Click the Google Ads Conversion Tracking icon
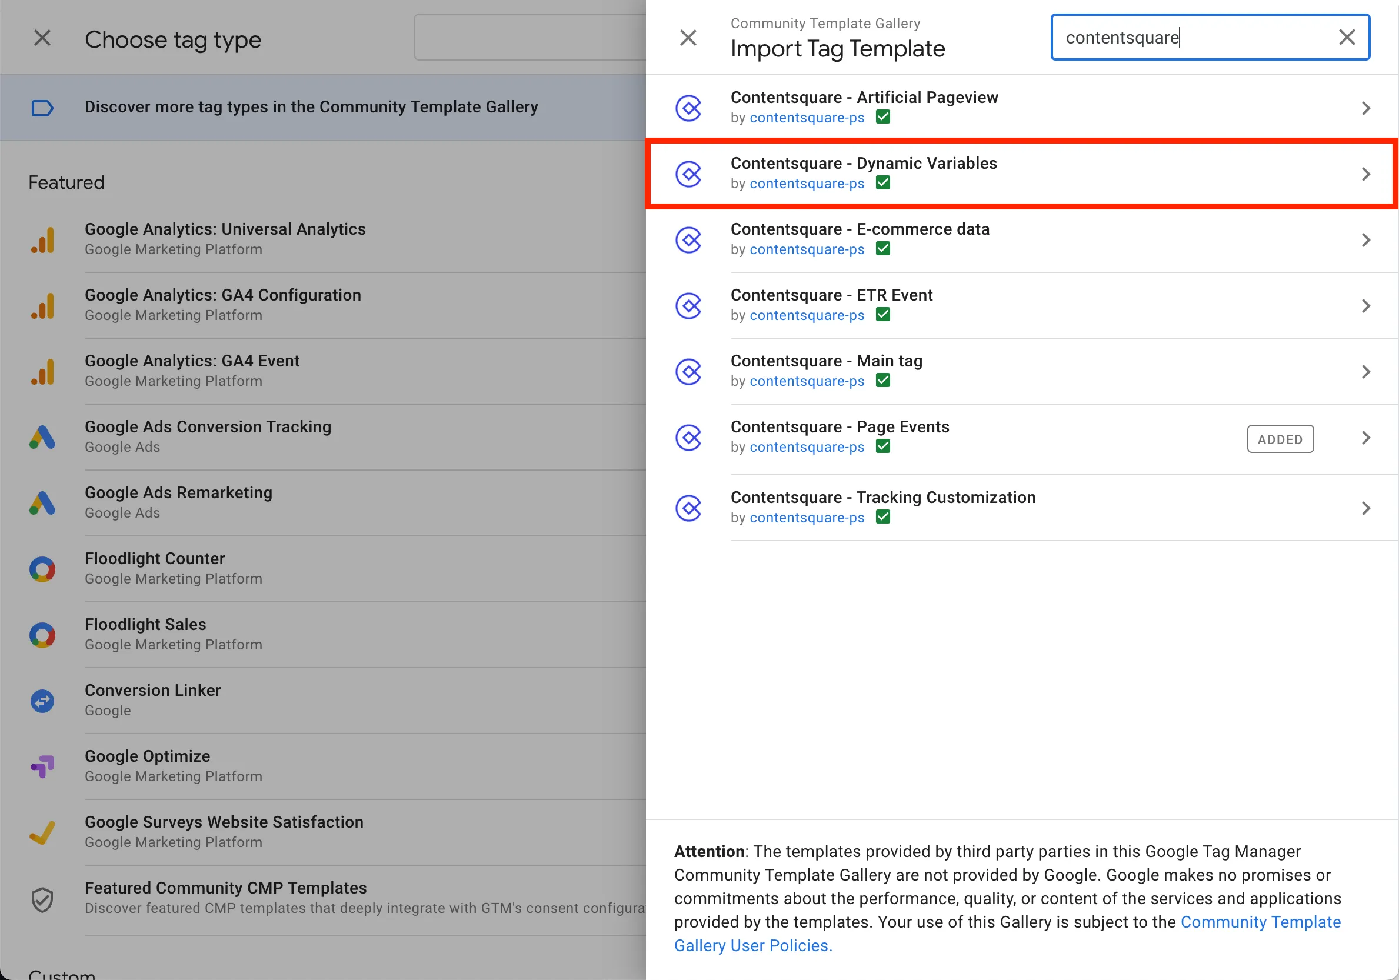This screenshot has height=980, width=1399. point(42,437)
